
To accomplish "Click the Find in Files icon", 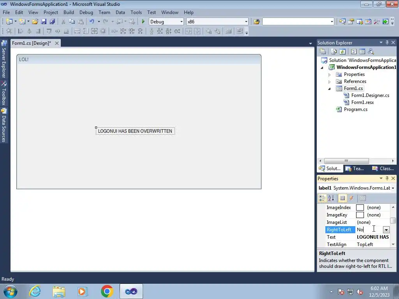I will click(x=256, y=22).
